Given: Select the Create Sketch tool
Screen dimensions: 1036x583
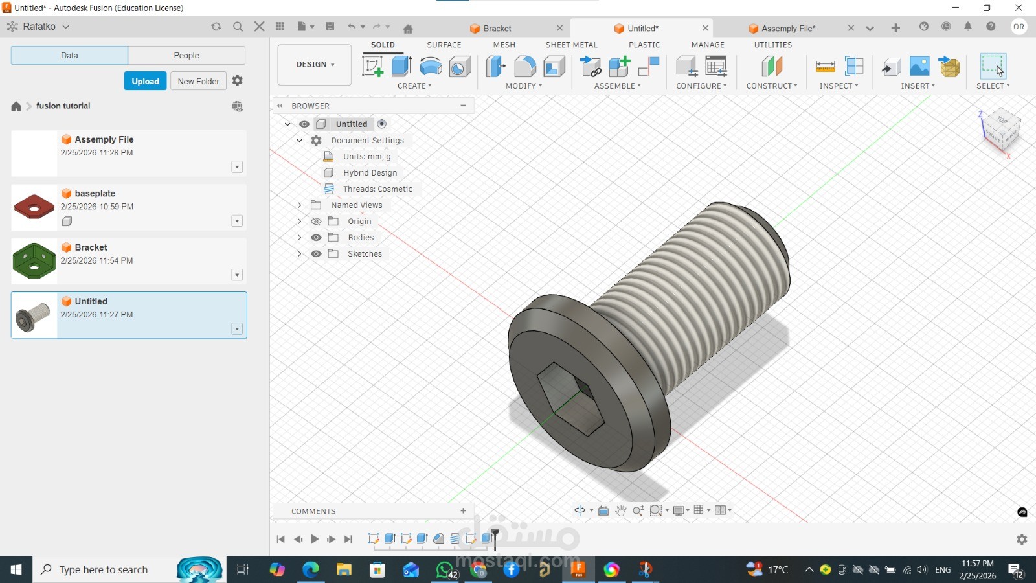Looking at the screenshot, I should (x=372, y=66).
